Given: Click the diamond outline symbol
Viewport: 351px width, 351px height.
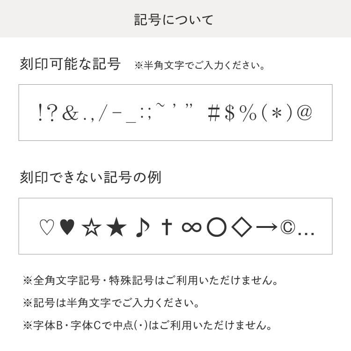Looking at the screenshot, I should click(x=242, y=227).
